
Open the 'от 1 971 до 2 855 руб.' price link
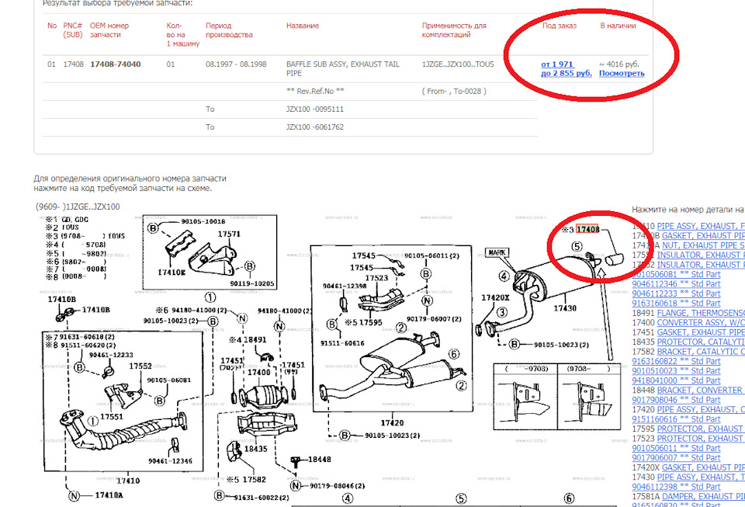(x=567, y=68)
